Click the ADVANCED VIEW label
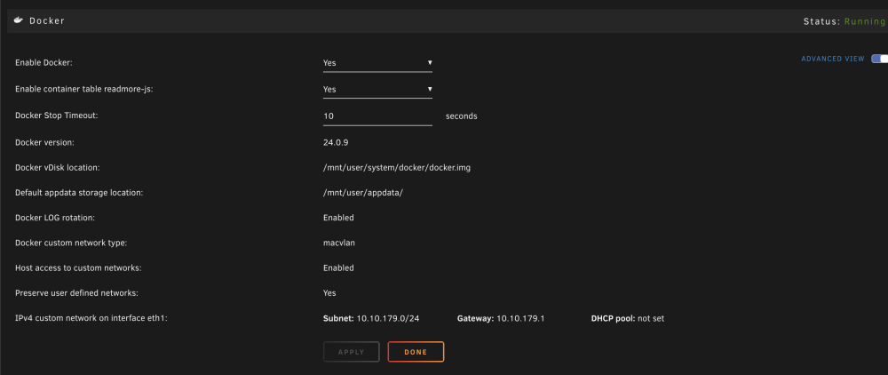 (833, 59)
